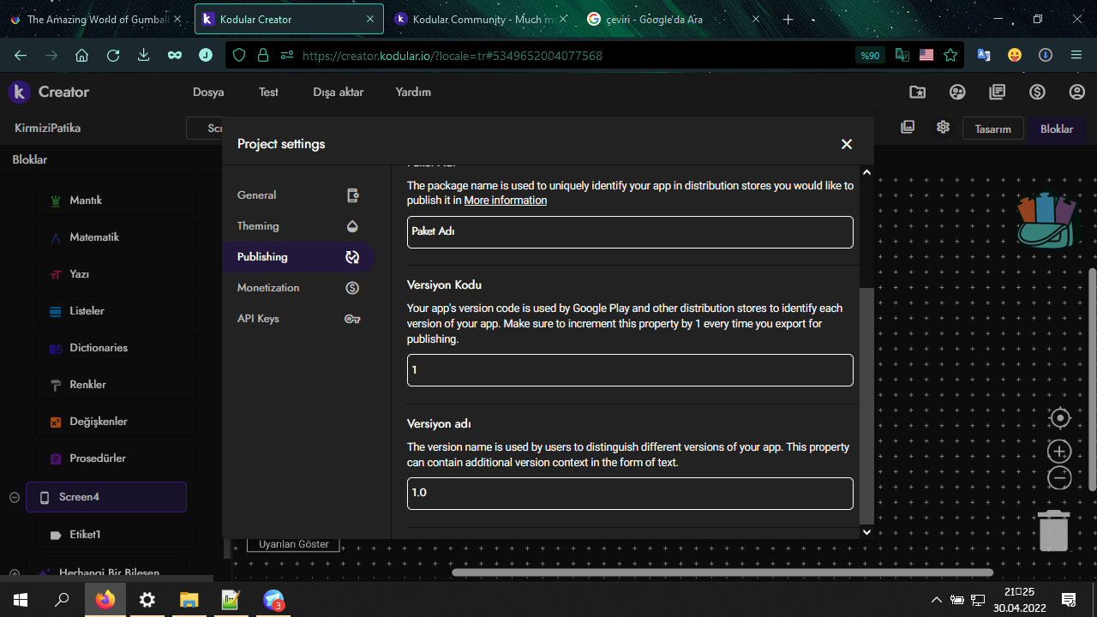1097x617 pixels.
Task: Switch to the API Keys settings tab
Action: pyautogui.click(x=298, y=319)
